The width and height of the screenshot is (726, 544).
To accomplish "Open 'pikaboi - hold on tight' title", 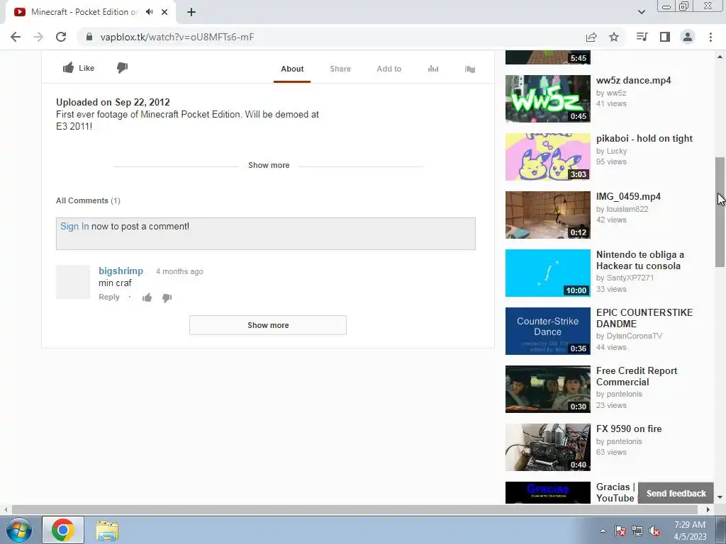I will [x=644, y=138].
